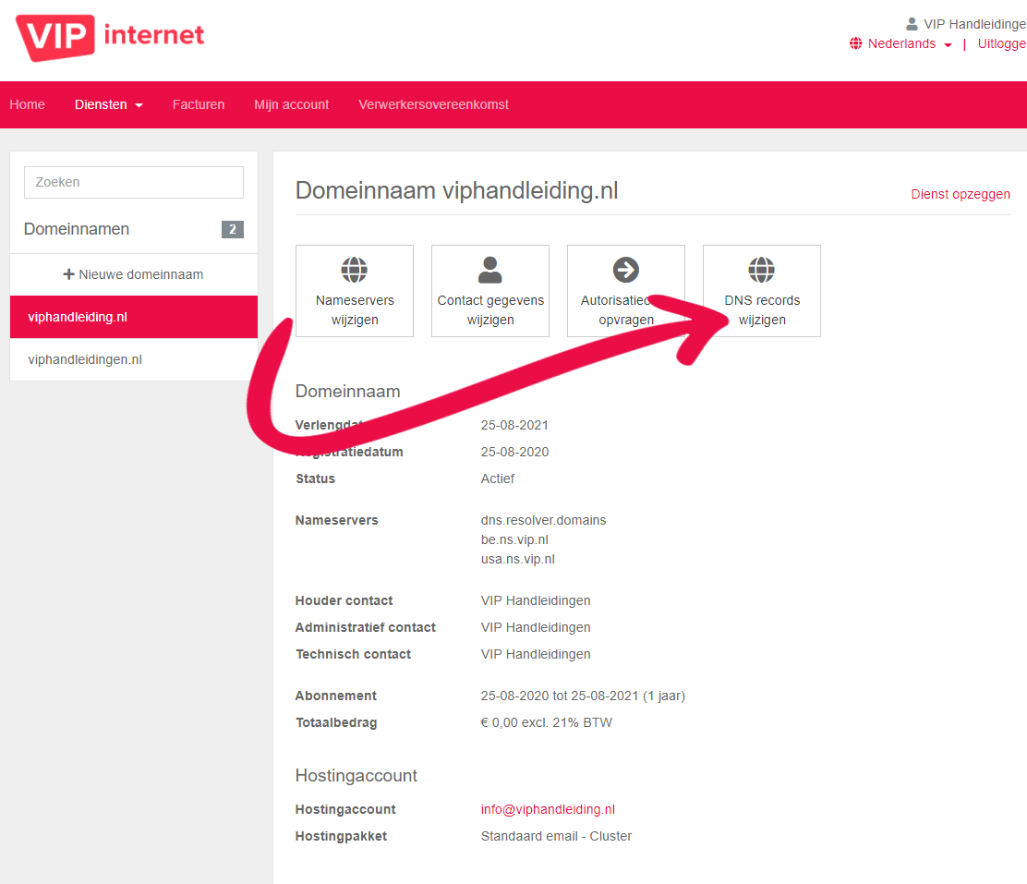Select viphandleiding.nl in the sidebar
The image size is (1027, 884).
point(134,317)
